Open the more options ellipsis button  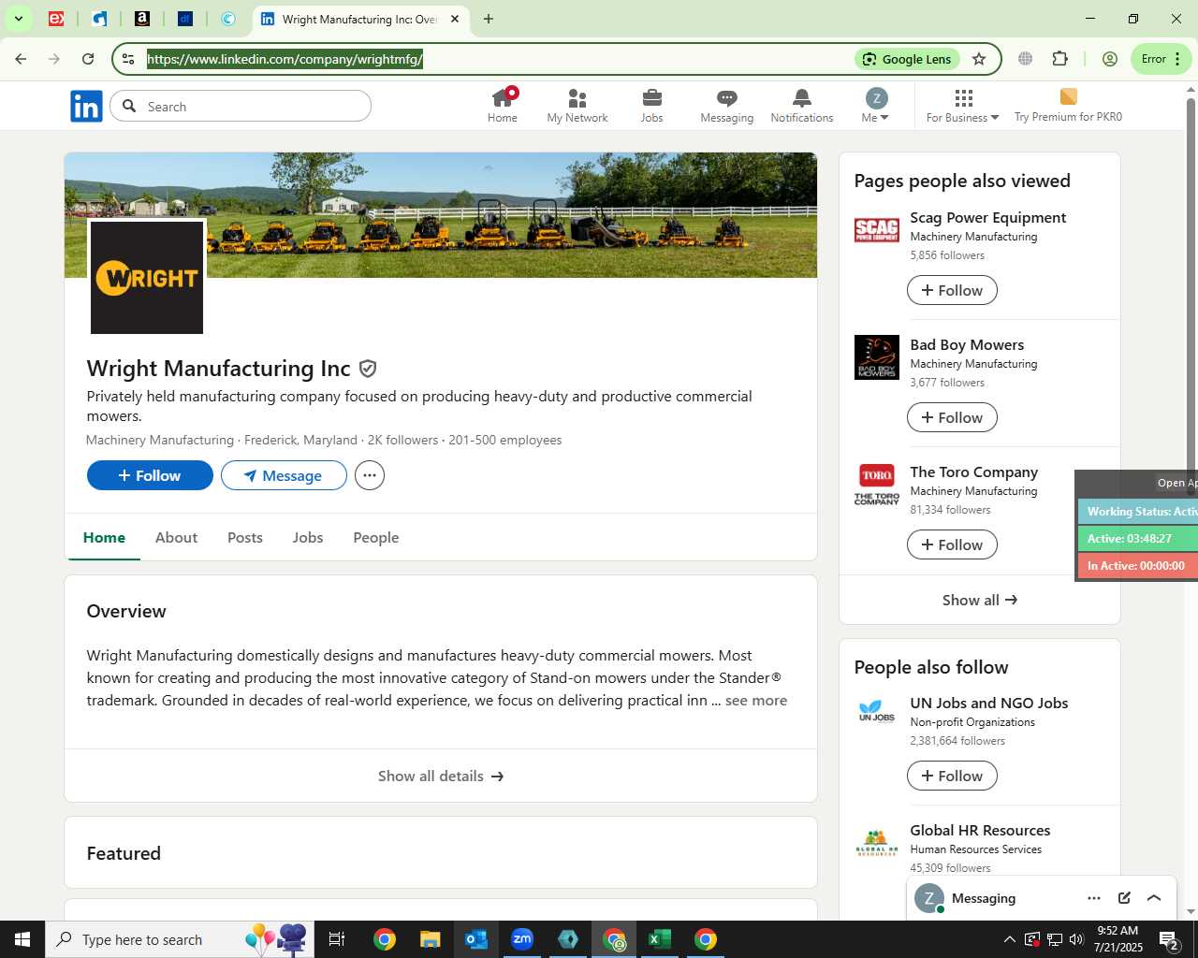click(x=370, y=475)
